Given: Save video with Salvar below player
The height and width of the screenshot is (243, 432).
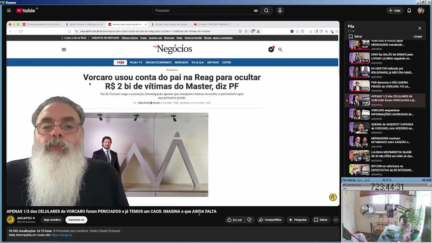Looking at the screenshot, I should pyautogui.click(x=321, y=220).
